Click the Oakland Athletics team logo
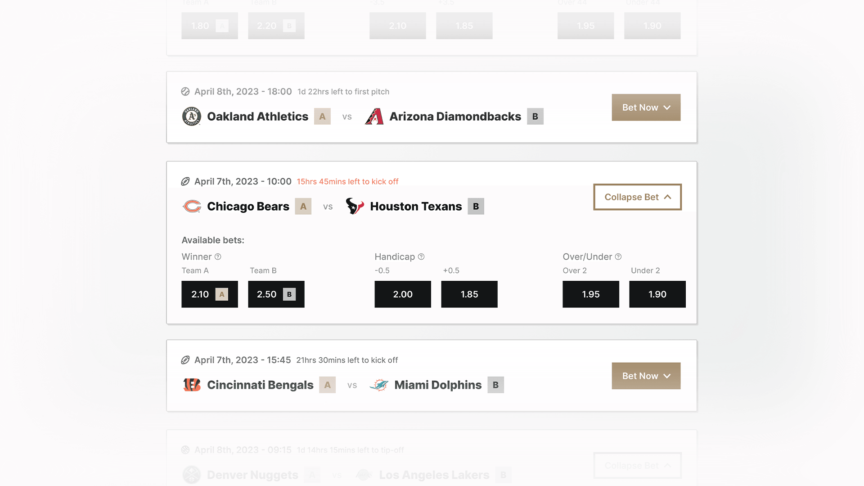The height and width of the screenshot is (486, 864). [x=191, y=117]
